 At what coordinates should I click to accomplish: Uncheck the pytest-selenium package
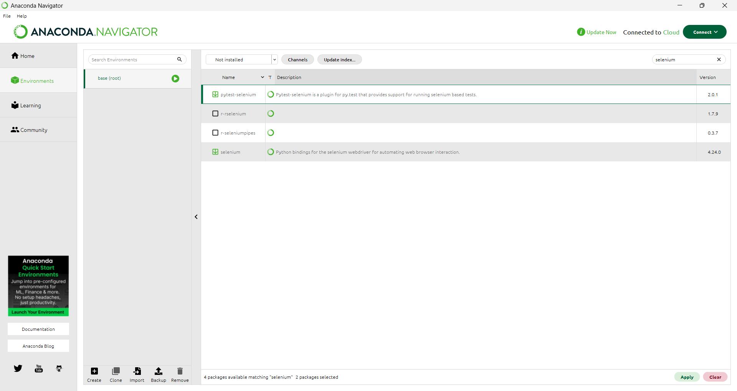click(x=215, y=94)
